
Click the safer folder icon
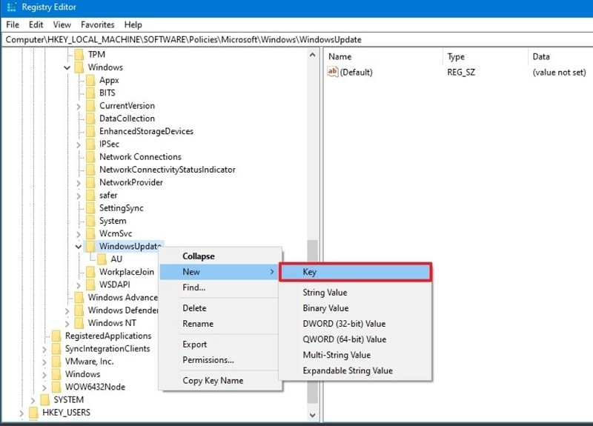pyautogui.click(x=90, y=196)
